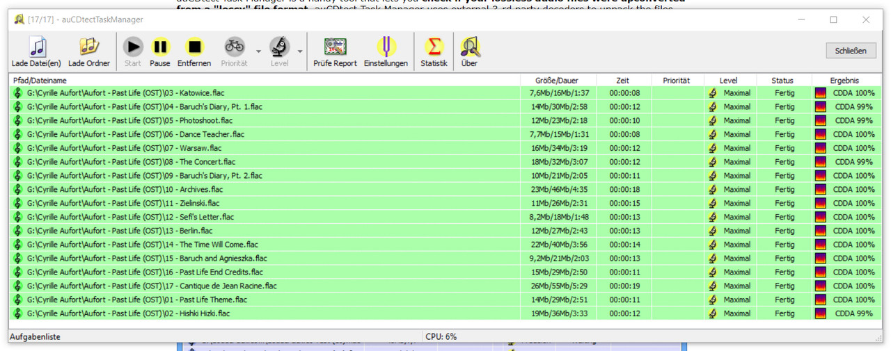Screen dimensions: 891x351
Task: Click the Lade Ordner folder icon
Action: [89, 47]
